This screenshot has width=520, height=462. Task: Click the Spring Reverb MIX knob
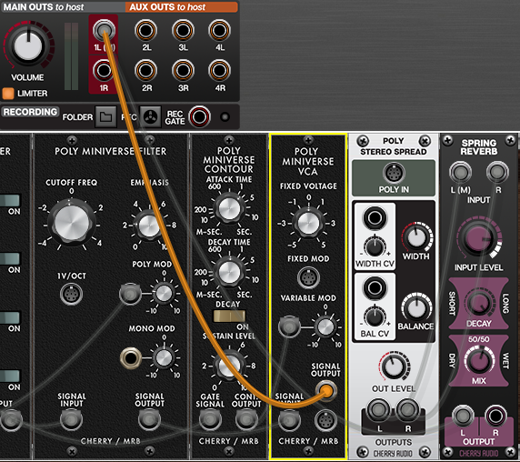pyautogui.click(x=478, y=361)
